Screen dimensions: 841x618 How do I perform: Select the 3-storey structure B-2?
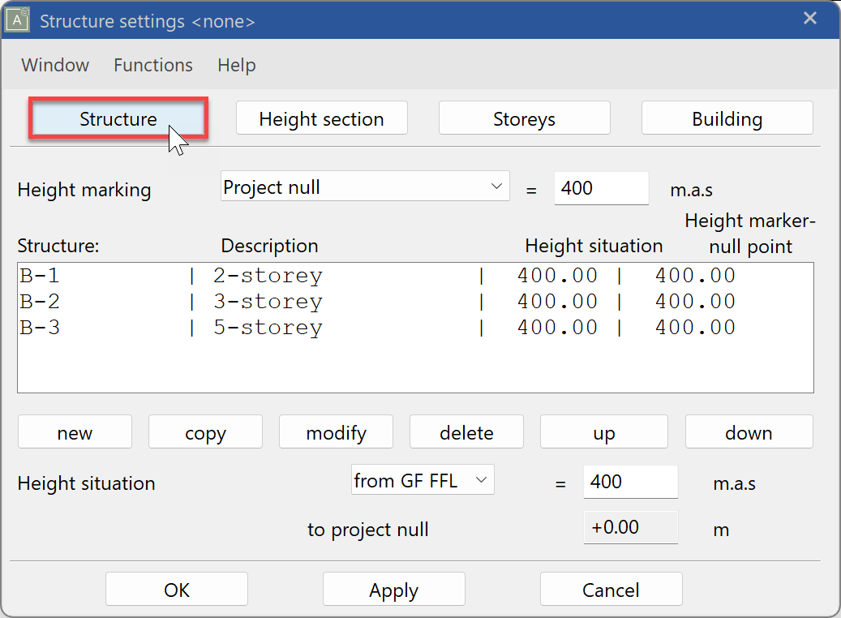coord(243,300)
